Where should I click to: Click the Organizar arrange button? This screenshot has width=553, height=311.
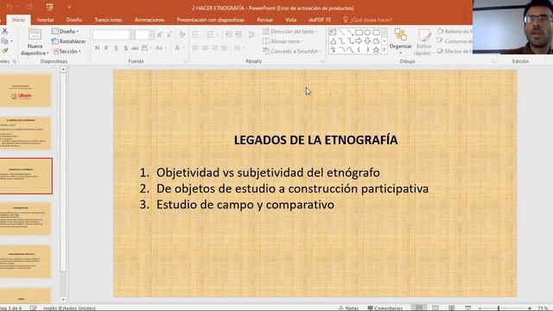[401, 41]
